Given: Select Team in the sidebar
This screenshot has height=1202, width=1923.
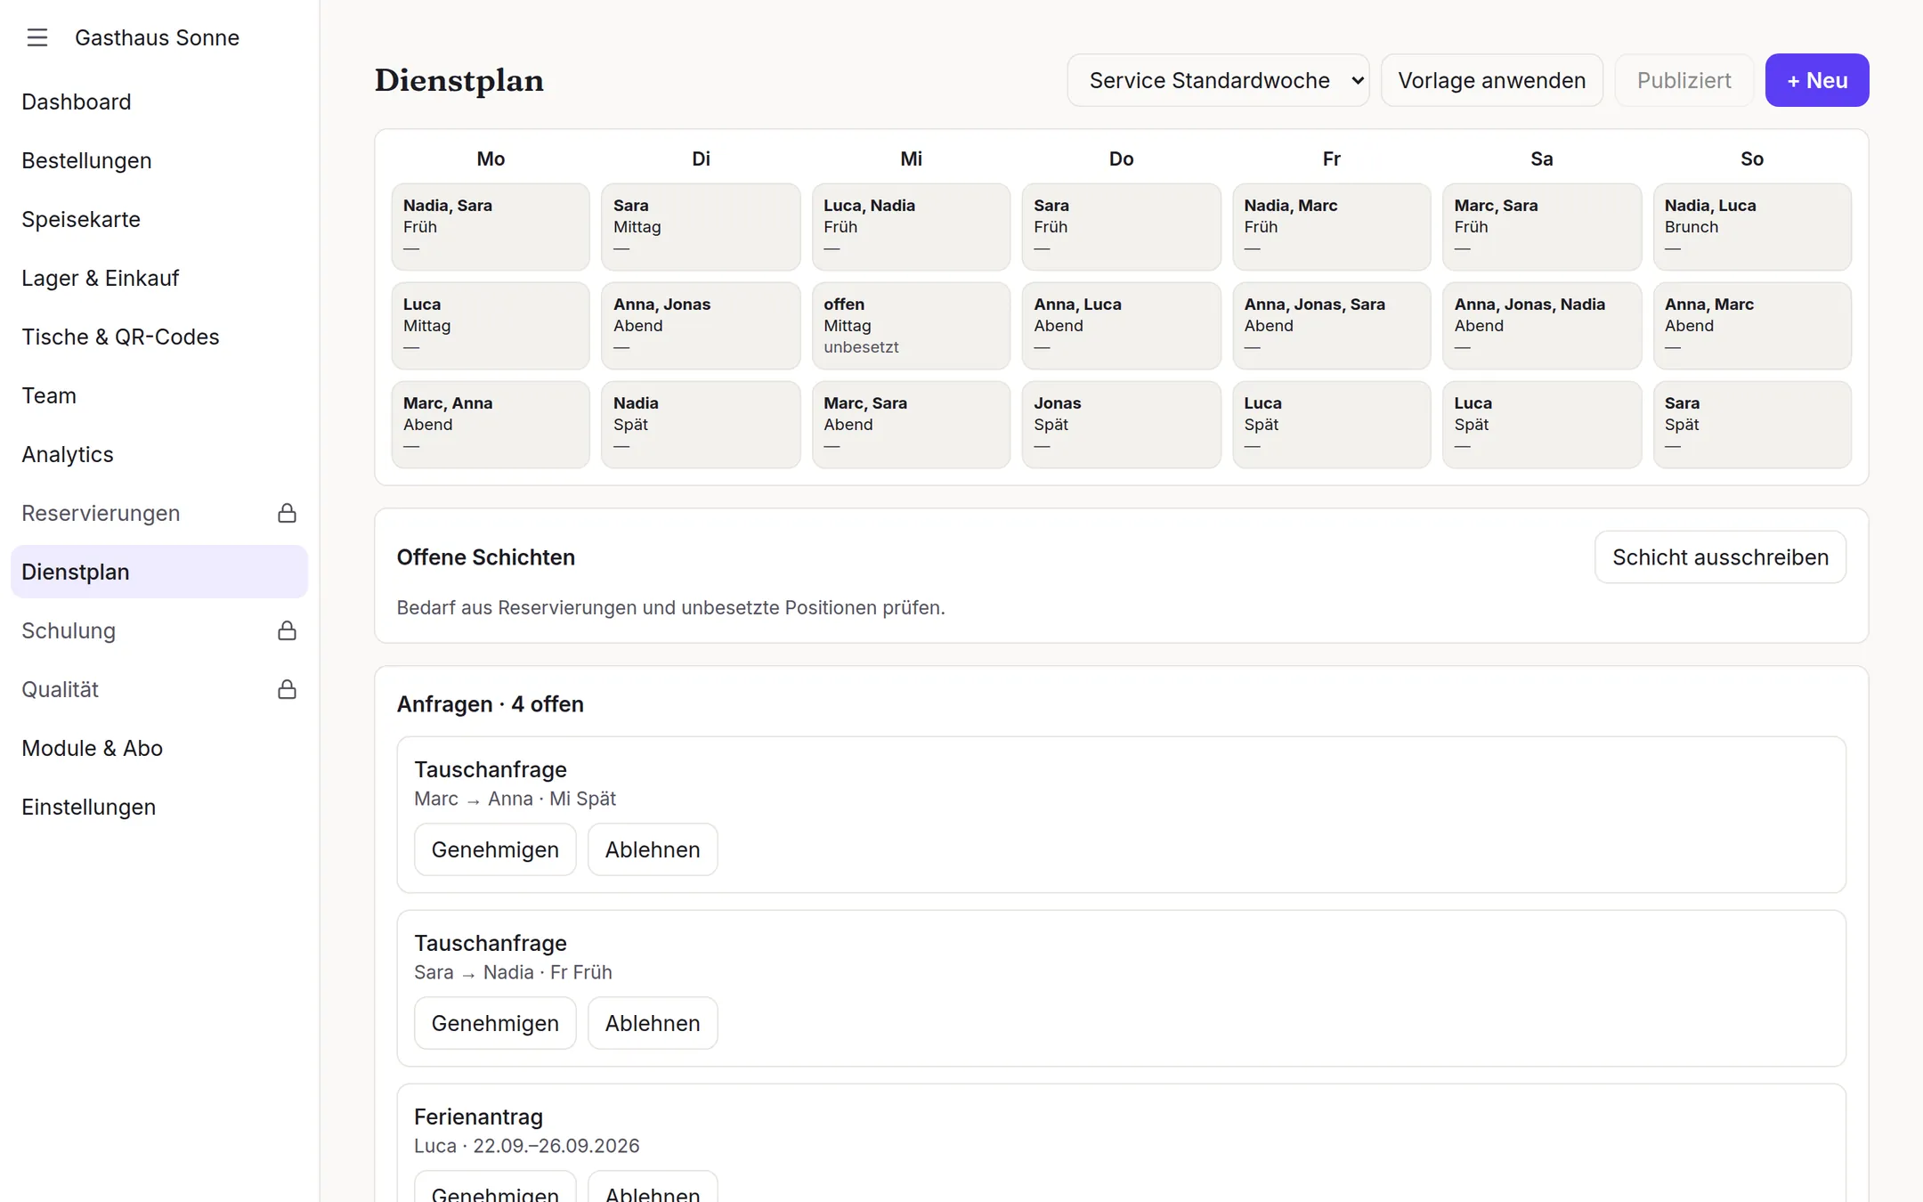Looking at the screenshot, I should pos(159,395).
